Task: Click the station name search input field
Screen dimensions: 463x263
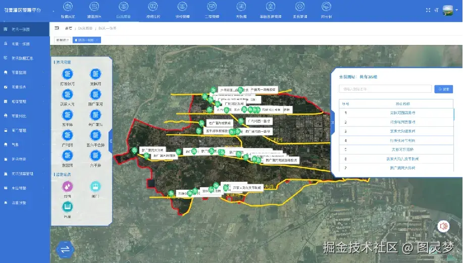Action: (385, 89)
